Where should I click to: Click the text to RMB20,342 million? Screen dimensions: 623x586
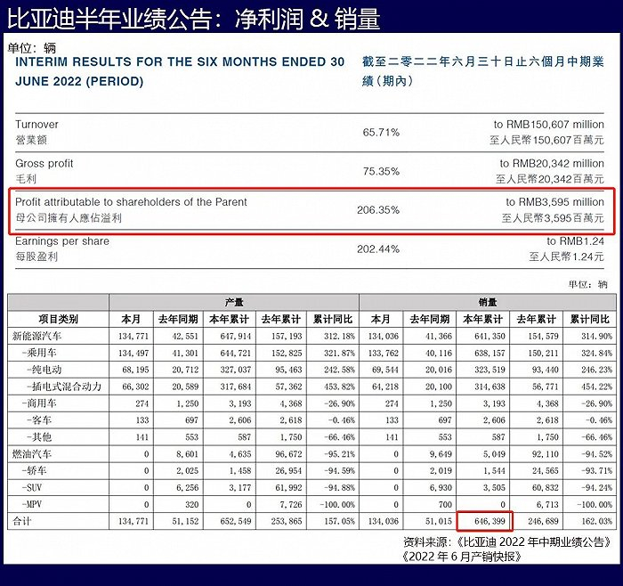click(x=552, y=163)
